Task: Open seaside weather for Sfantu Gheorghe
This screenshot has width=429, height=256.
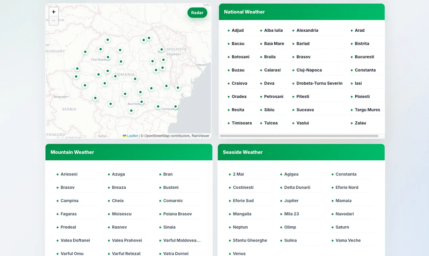Action: point(250,241)
